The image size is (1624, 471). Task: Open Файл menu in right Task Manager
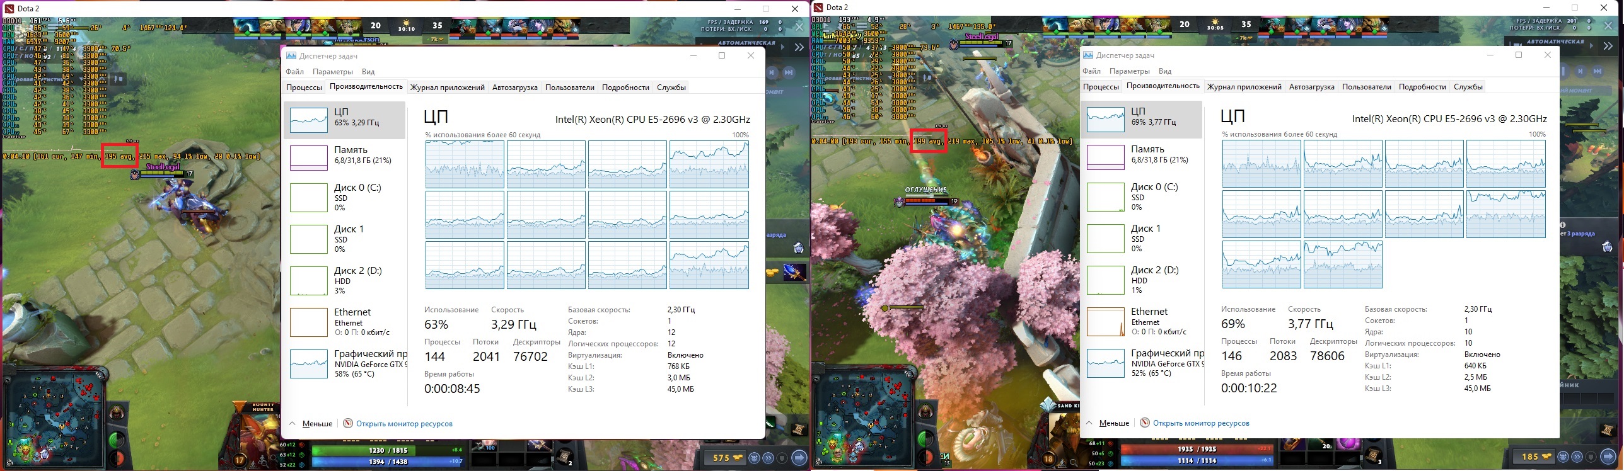1092,71
